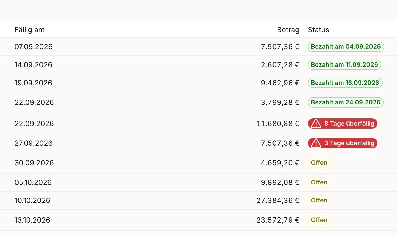Click the amount 4.659,20 €
397x236 pixels.
[x=280, y=163]
